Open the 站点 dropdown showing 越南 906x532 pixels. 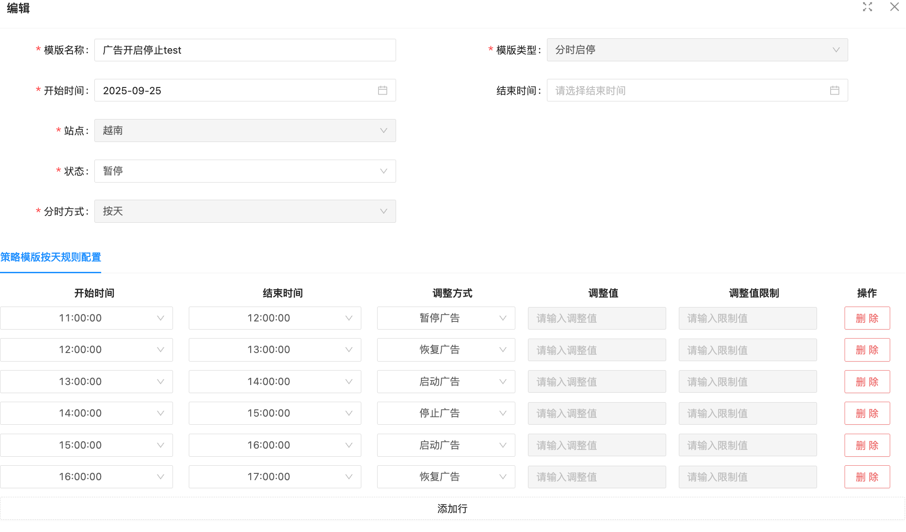[x=245, y=130]
